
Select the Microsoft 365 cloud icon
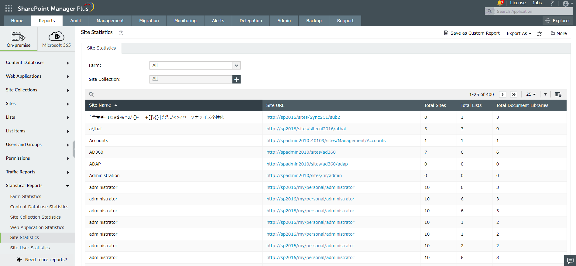point(57,36)
